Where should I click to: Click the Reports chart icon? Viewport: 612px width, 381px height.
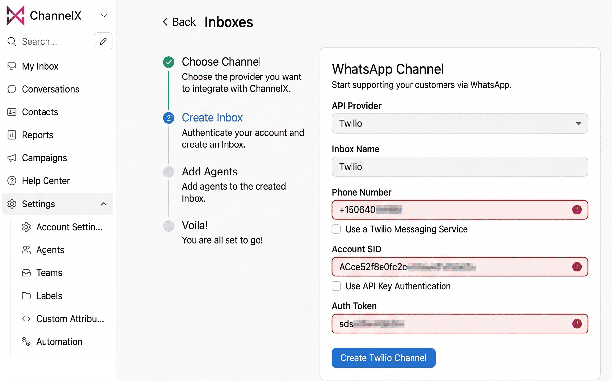[12, 135]
